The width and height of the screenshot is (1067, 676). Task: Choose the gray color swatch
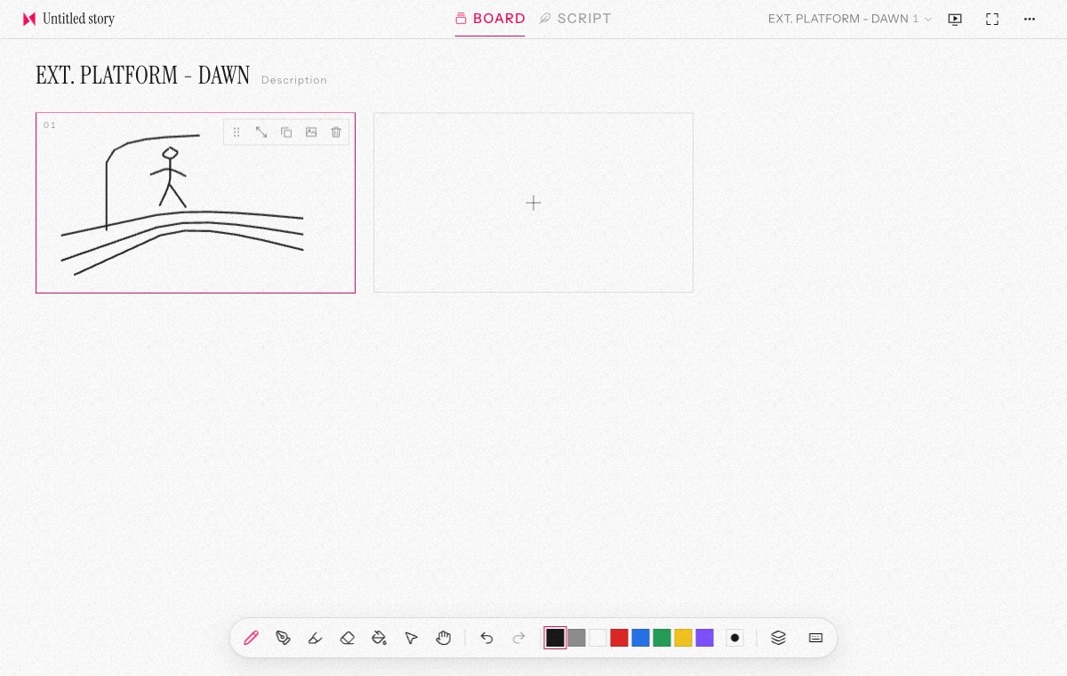coord(576,638)
